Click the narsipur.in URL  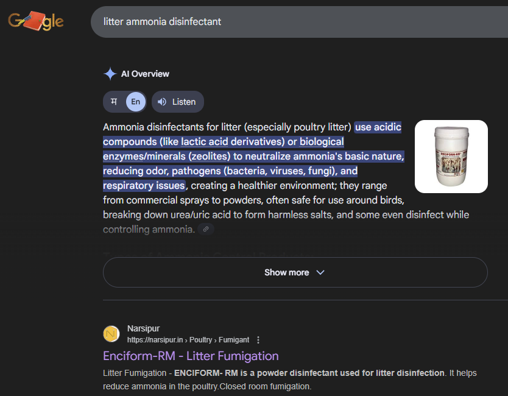(155, 340)
